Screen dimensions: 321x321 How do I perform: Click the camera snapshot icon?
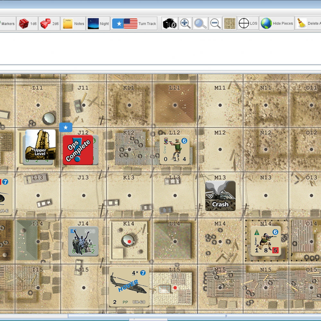(169, 24)
